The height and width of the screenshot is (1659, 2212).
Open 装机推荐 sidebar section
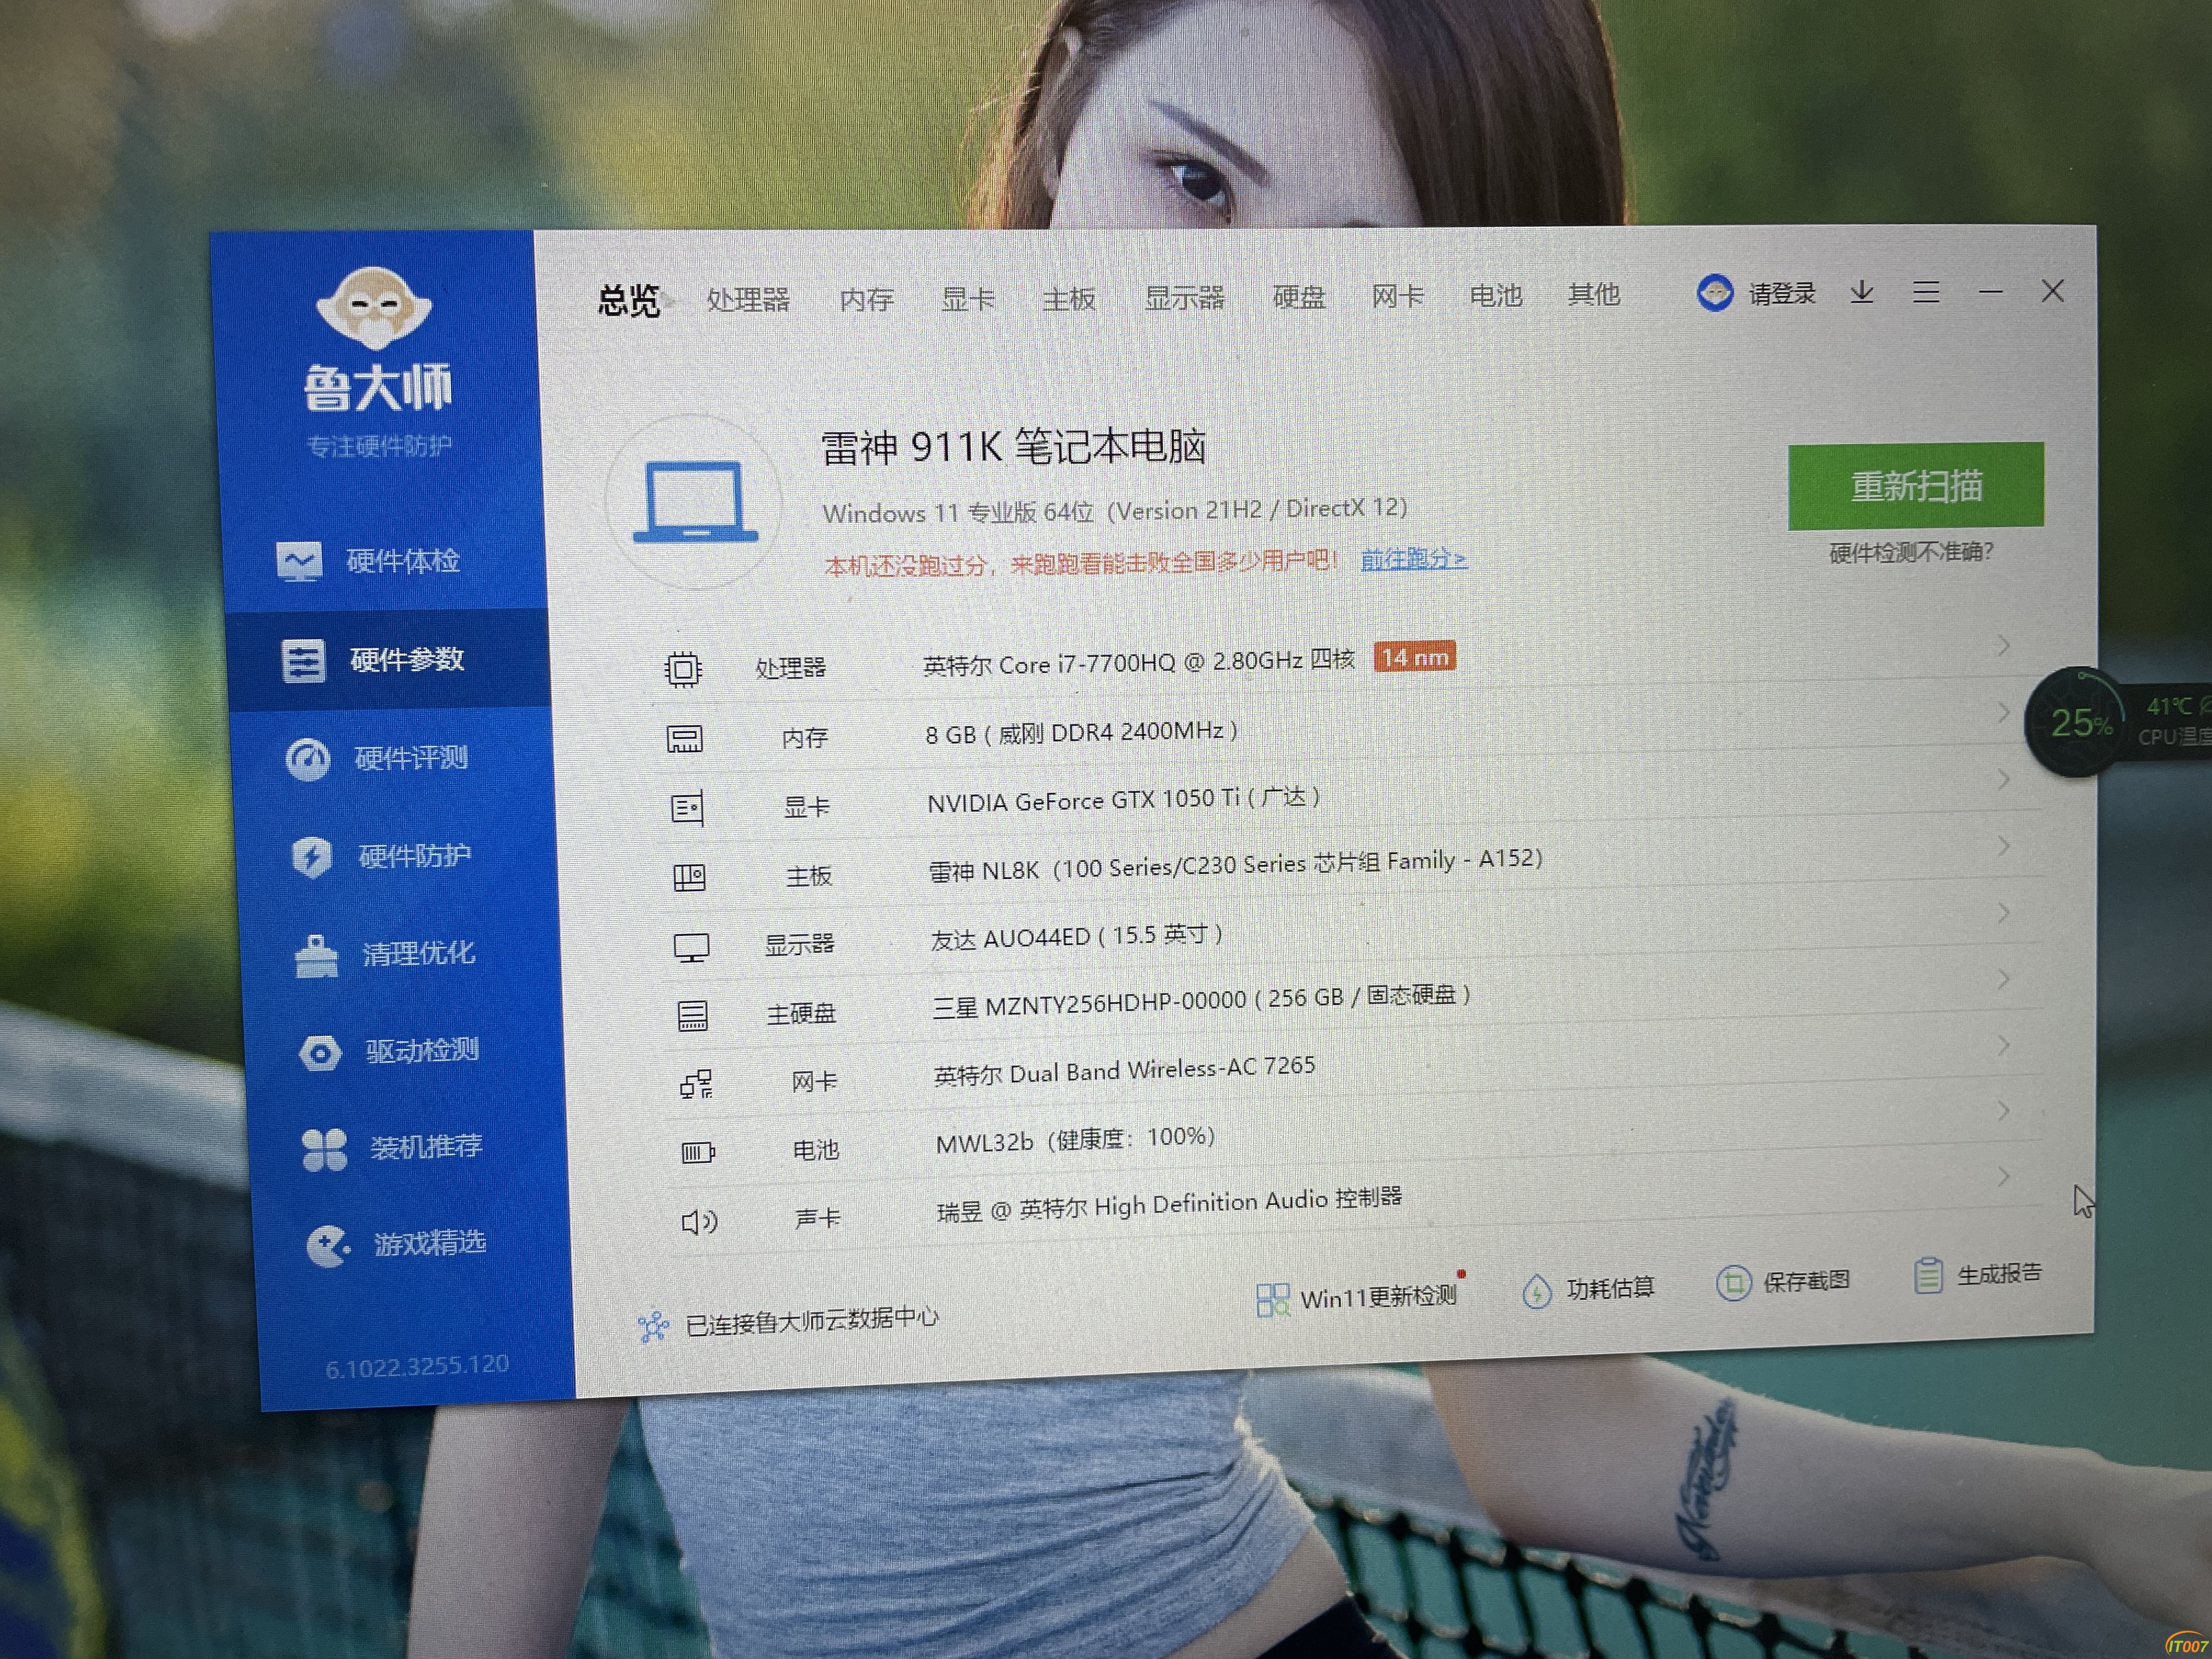click(x=392, y=1147)
